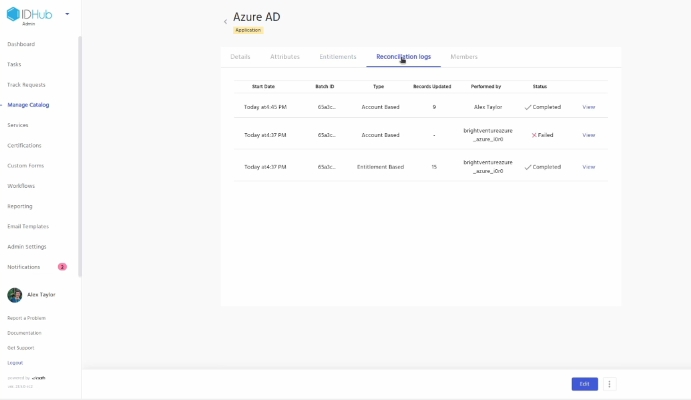Screen dimensions: 691x400
Task: Click the checkmark icon in the 4:45 PM row
Action: coord(528,107)
